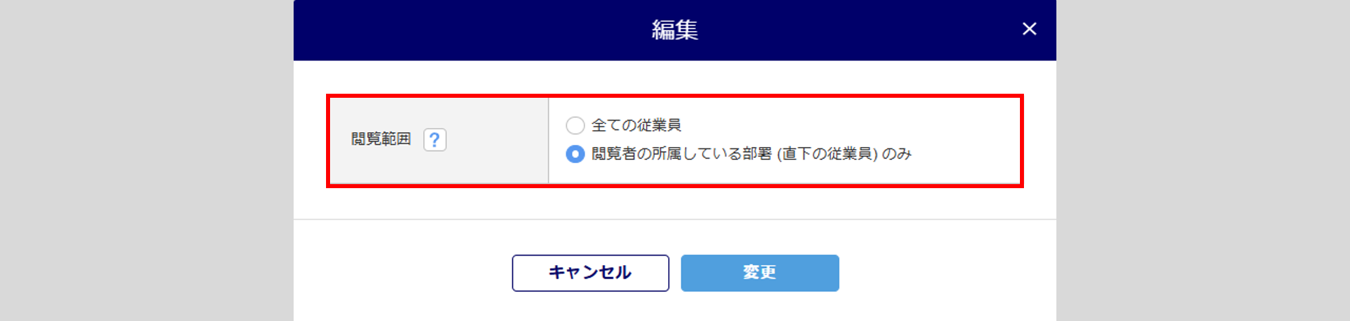Click the horizontal divider above the buttons

(675, 219)
